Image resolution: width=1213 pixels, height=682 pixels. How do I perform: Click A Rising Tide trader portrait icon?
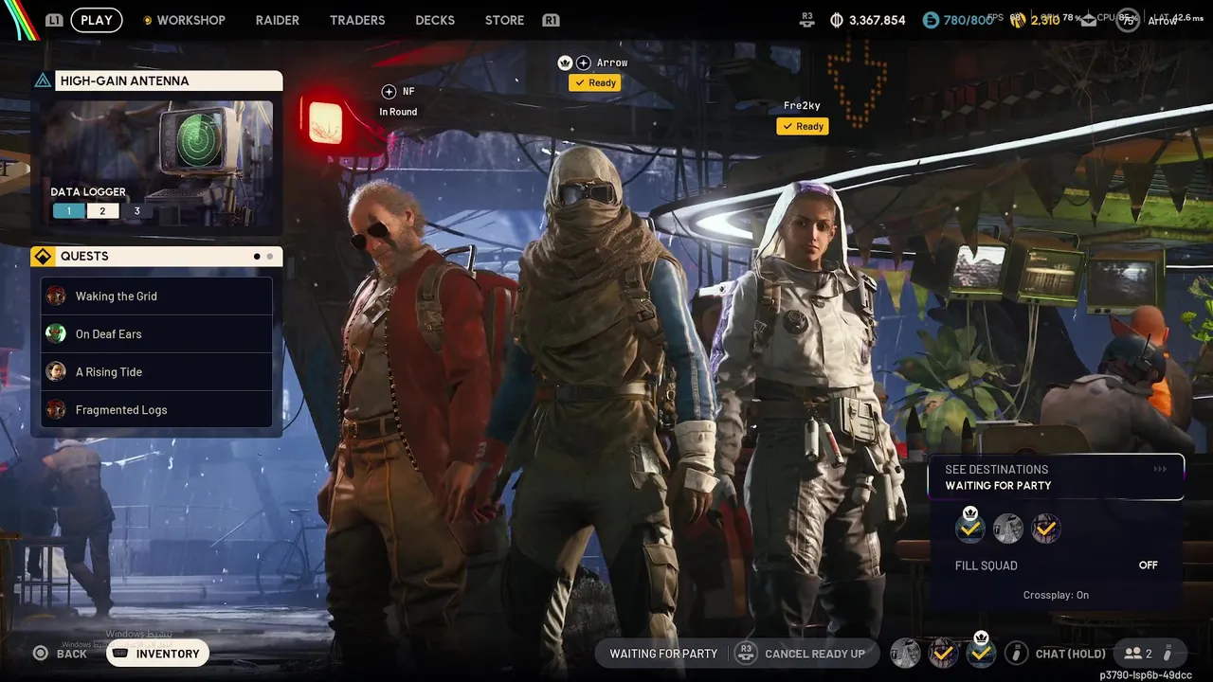pyautogui.click(x=57, y=372)
